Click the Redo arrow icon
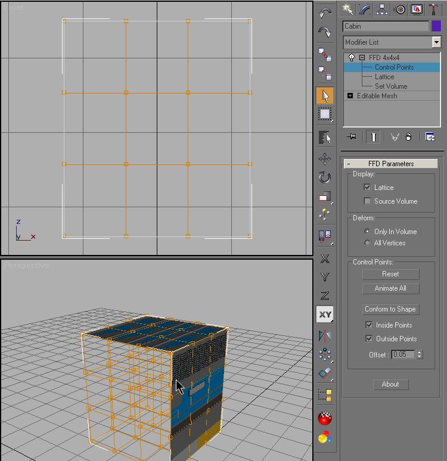447x461 pixels. tap(325, 32)
